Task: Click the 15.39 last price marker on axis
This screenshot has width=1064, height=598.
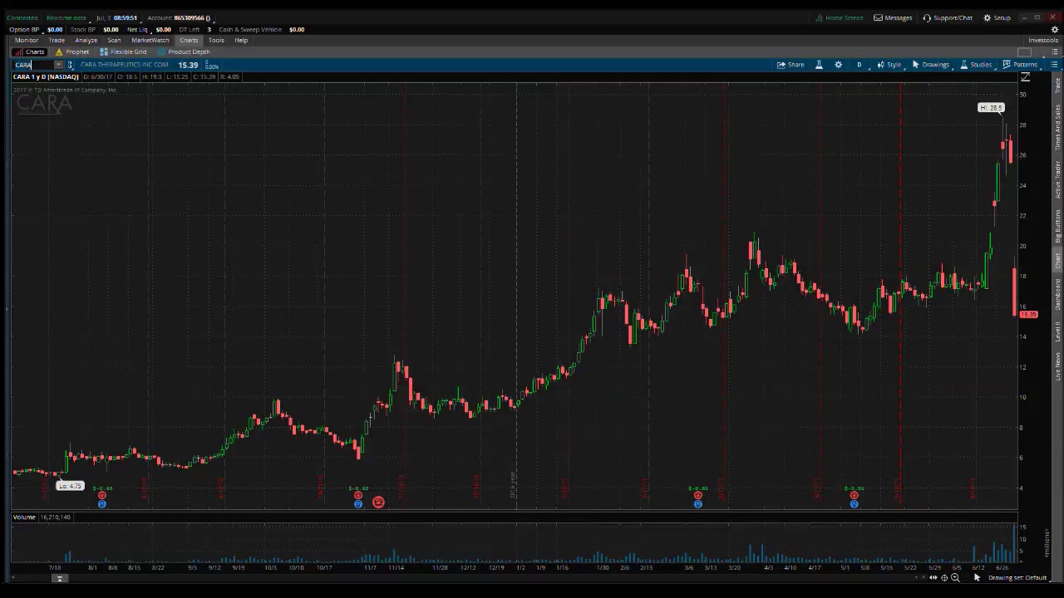Action: (1028, 314)
